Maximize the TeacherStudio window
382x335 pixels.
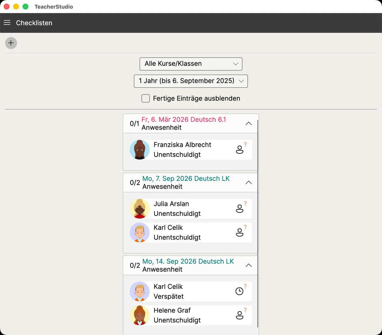coord(25,7)
